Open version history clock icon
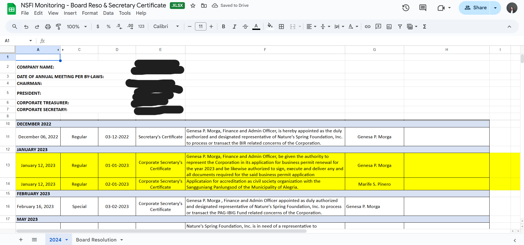The width and height of the screenshot is (524, 245). (x=406, y=8)
